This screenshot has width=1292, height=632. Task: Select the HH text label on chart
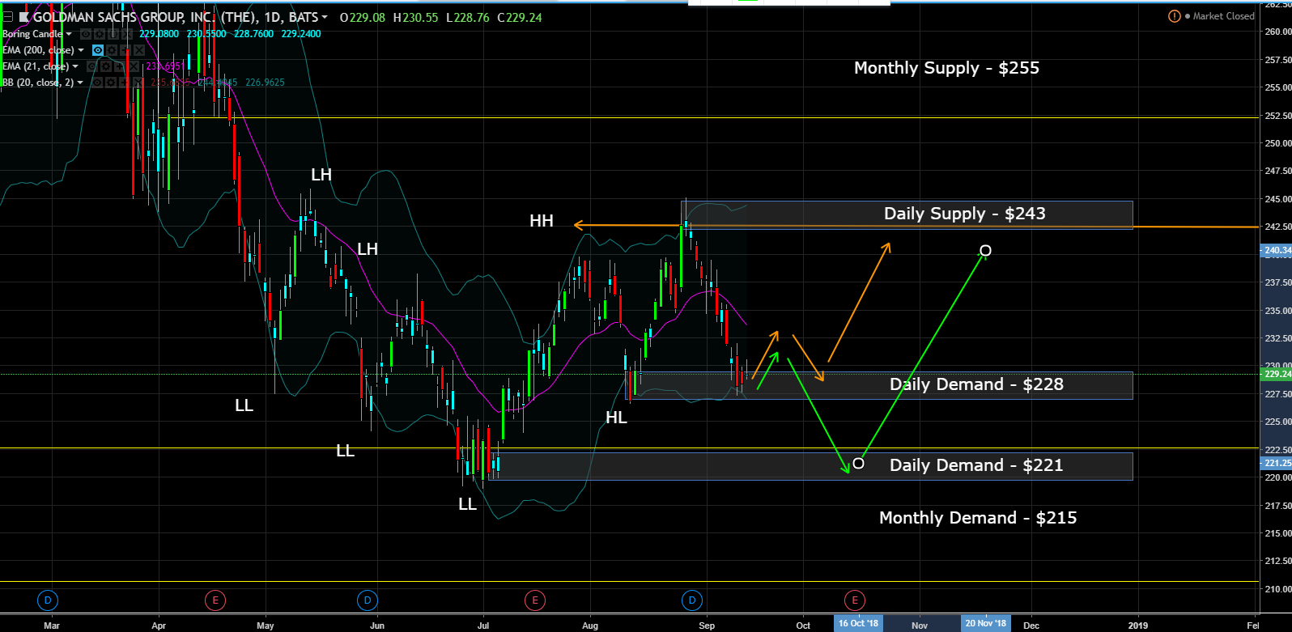click(542, 221)
